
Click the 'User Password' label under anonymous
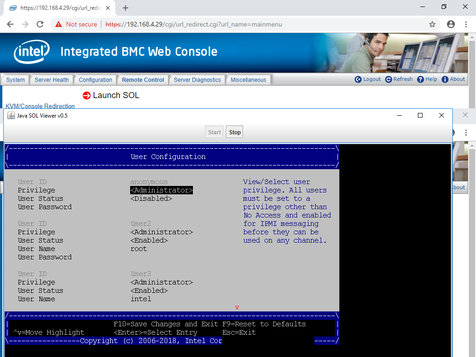pyautogui.click(x=45, y=207)
